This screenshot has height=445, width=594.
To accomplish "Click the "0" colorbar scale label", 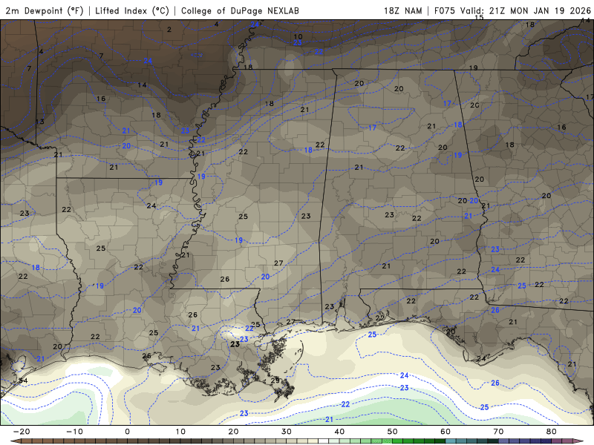I will point(127,432).
